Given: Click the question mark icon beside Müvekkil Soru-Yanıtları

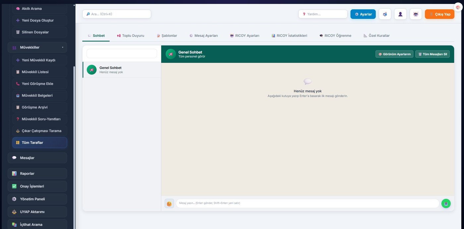Looking at the screenshot, I should click(x=18, y=119).
